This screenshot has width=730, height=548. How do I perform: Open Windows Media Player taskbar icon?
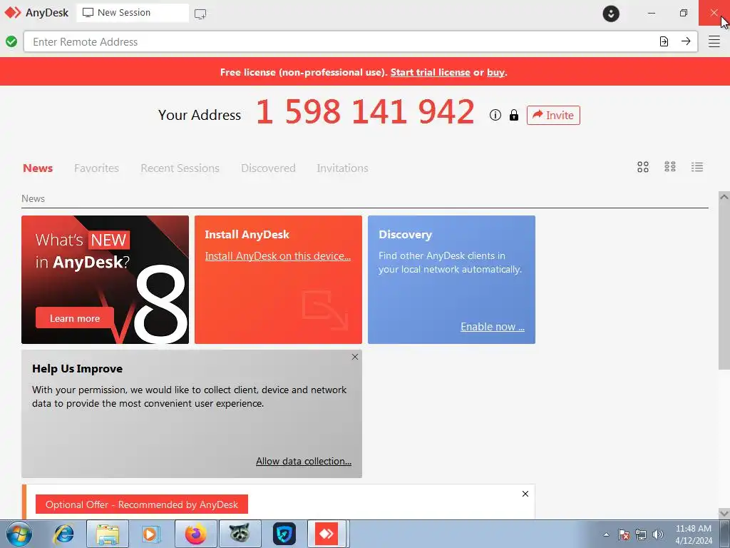pyautogui.click(x=150, y=534)
